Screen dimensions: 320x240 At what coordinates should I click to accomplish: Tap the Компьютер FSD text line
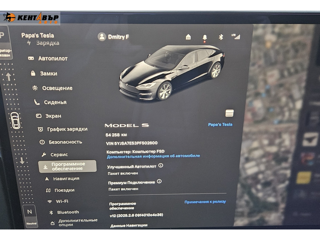tap(135, 151)
